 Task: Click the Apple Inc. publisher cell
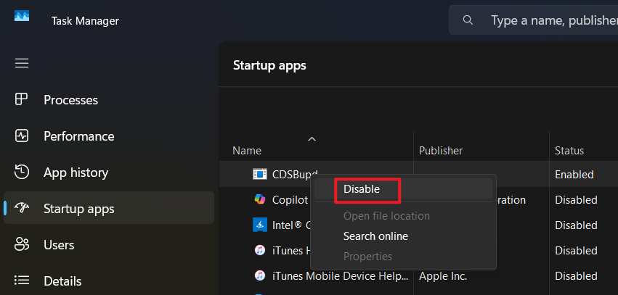[443, 276]
